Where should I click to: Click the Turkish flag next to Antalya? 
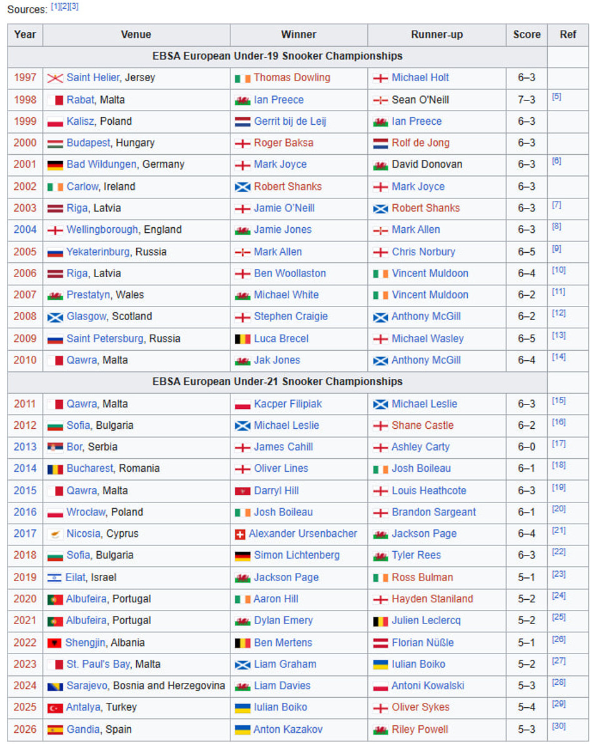[55, 708]
